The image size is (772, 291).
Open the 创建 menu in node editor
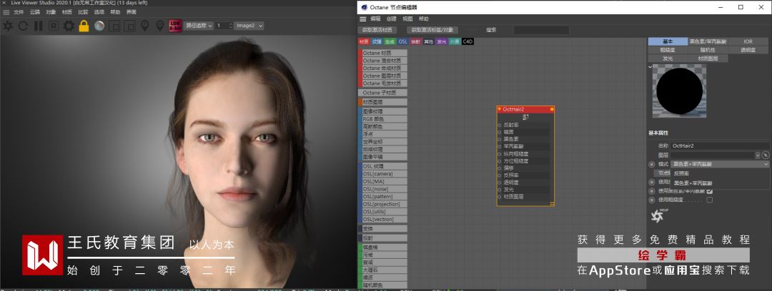coord(392,19)
